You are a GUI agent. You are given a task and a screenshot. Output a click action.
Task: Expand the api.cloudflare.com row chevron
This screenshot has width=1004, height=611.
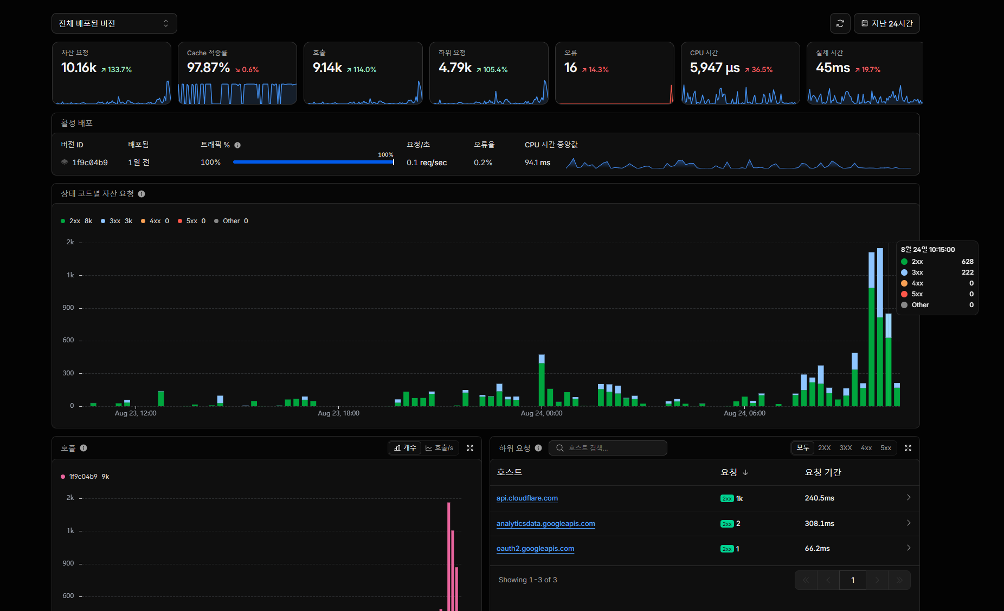tap(909, 498)
